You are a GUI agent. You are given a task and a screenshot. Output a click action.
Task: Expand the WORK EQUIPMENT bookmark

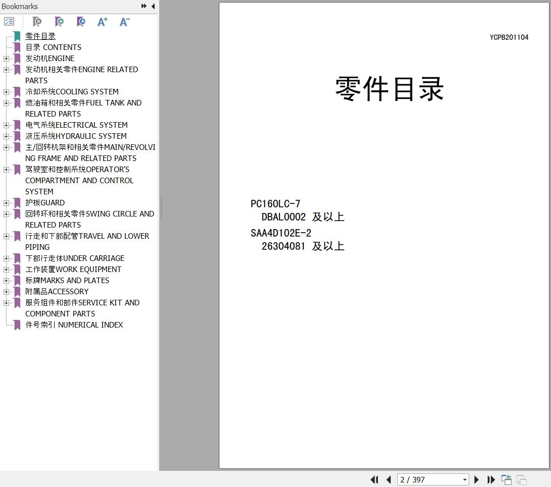(x=6, y=269)
